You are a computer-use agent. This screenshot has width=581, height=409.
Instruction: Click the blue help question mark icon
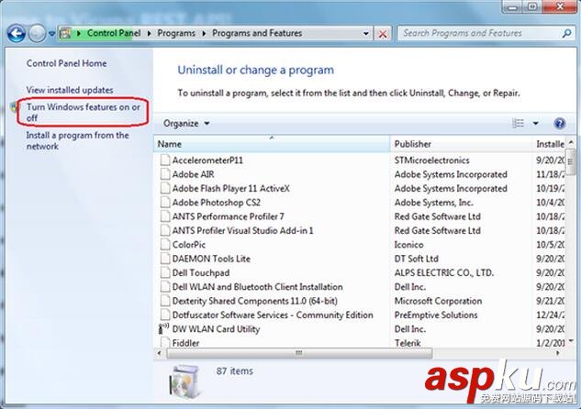click(x=560, y=123)
